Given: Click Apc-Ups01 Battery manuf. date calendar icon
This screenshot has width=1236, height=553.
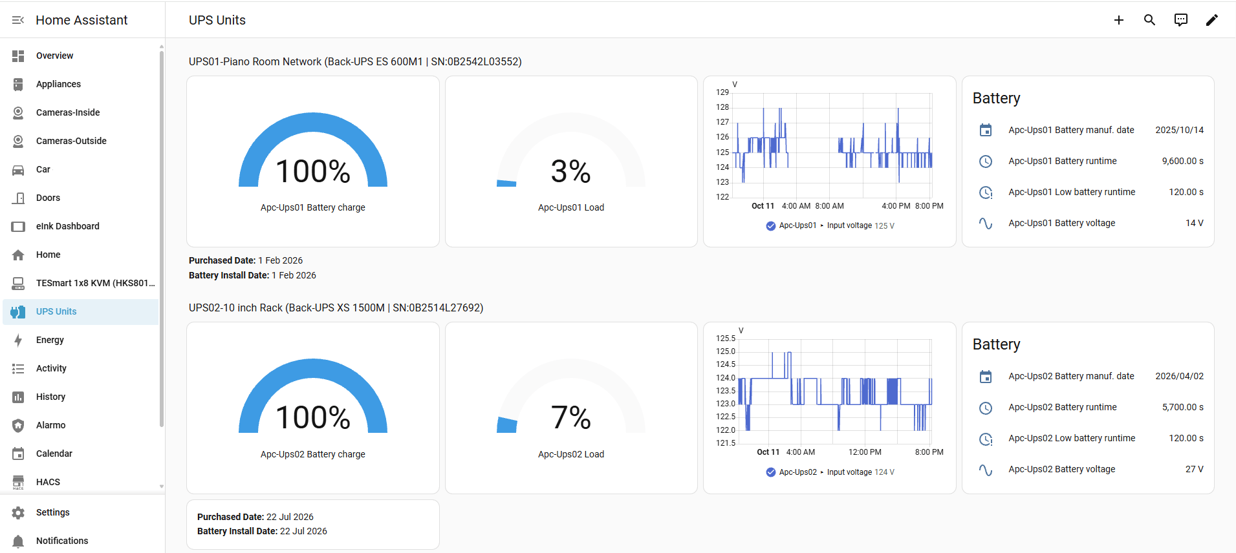Looking at the screenshot, I should click(x=986, y=130).
